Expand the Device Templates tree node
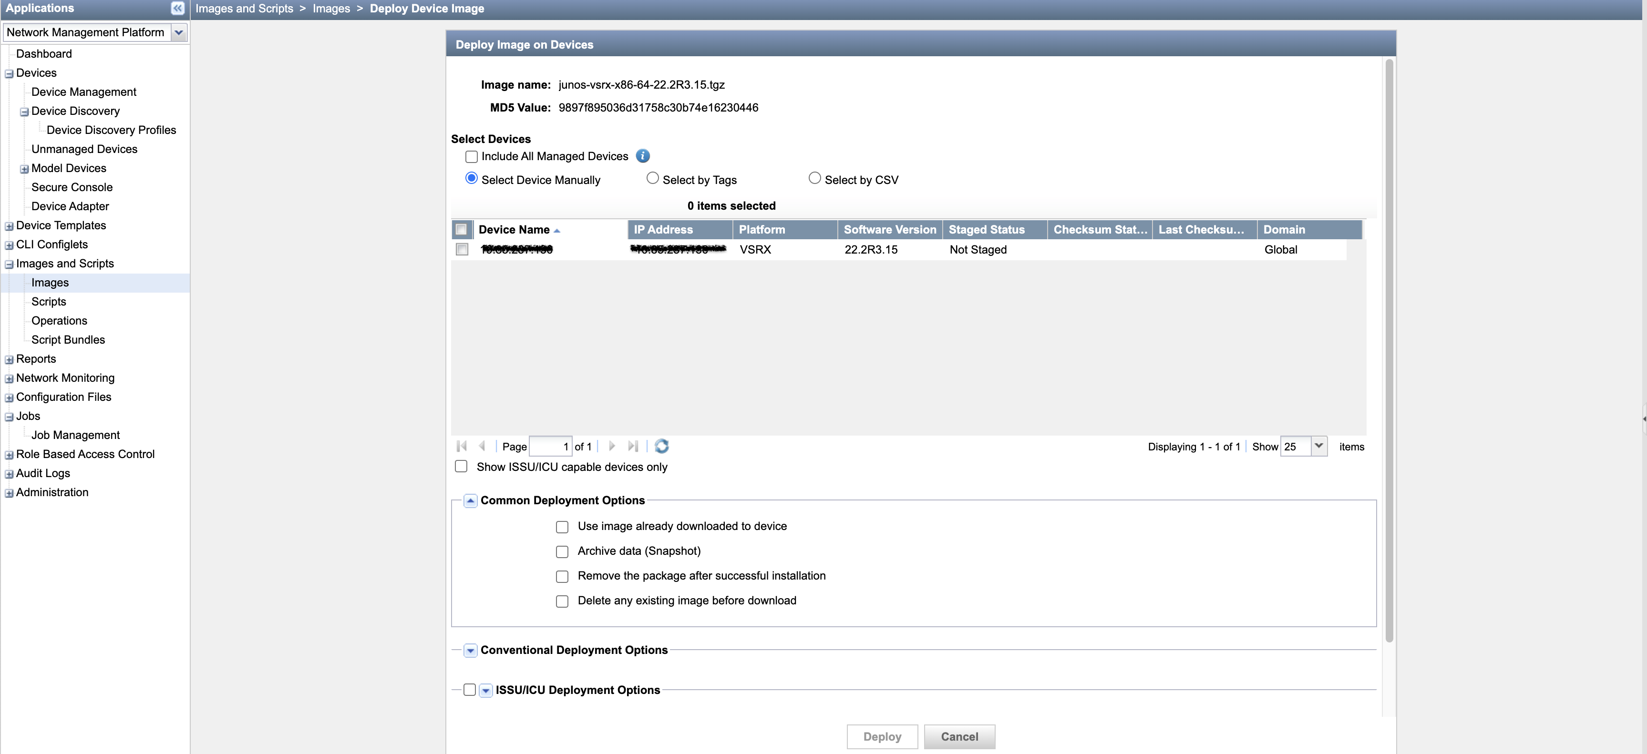This screenshot has height=754, width=1647. (9, 226)
